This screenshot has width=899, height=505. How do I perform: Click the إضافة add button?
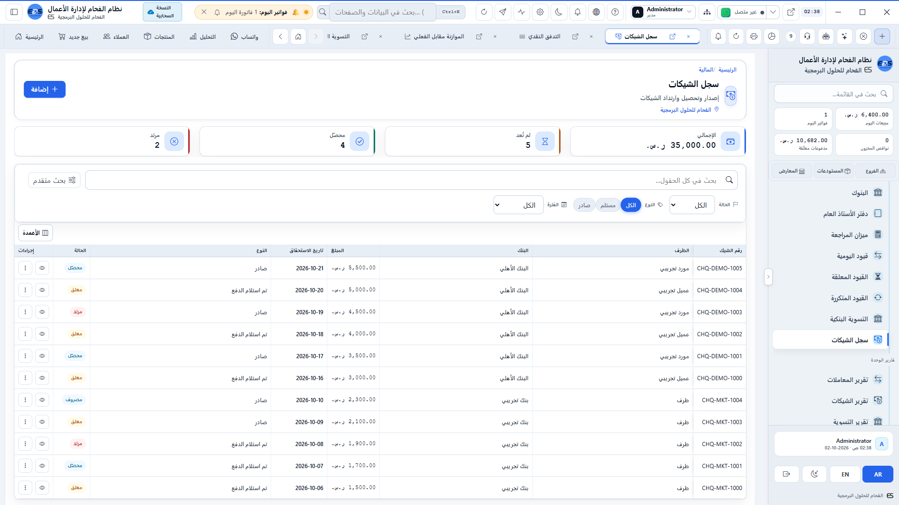coord(44,89)
